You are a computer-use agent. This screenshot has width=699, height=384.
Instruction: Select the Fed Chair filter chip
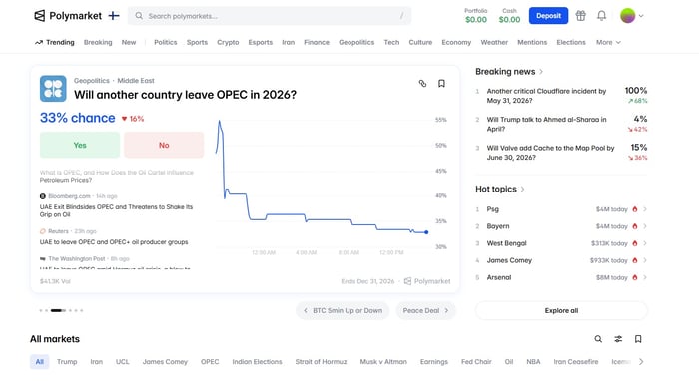476,362
